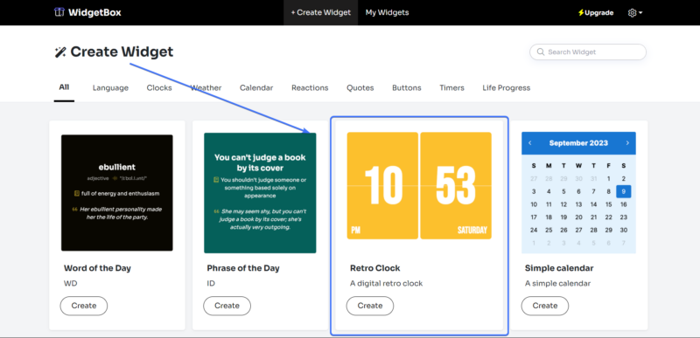Click the September 2023 calendar header
Image resolution: width=700 pixels, height=338 pixels.
click(x=578, y=143)
